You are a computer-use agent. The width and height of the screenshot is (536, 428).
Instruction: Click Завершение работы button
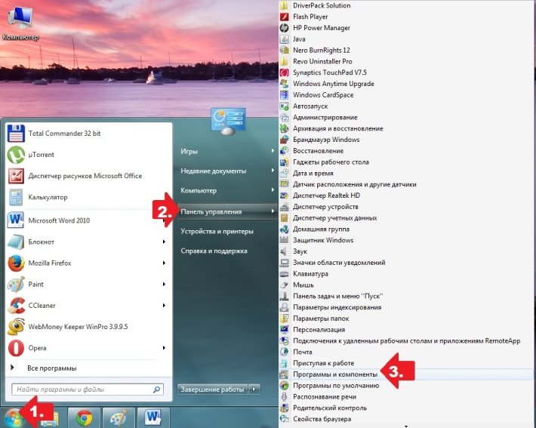213,389
